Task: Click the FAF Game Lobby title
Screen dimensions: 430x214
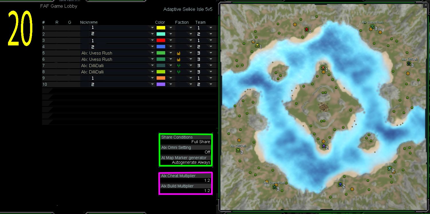Action: 59,6
